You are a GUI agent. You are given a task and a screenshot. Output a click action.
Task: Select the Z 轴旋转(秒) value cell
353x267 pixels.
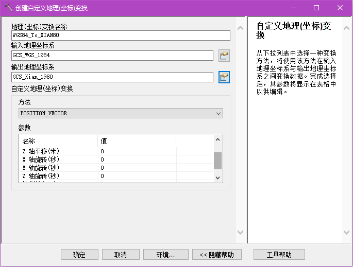click(x=137, y=176)
